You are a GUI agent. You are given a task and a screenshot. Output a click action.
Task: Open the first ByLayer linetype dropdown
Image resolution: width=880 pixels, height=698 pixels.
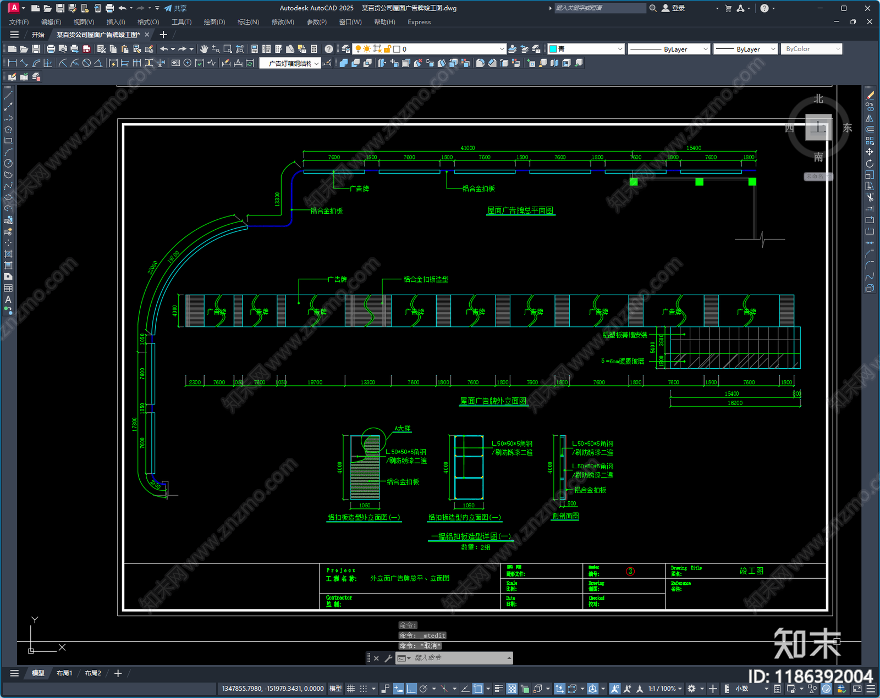pos(669,49)
